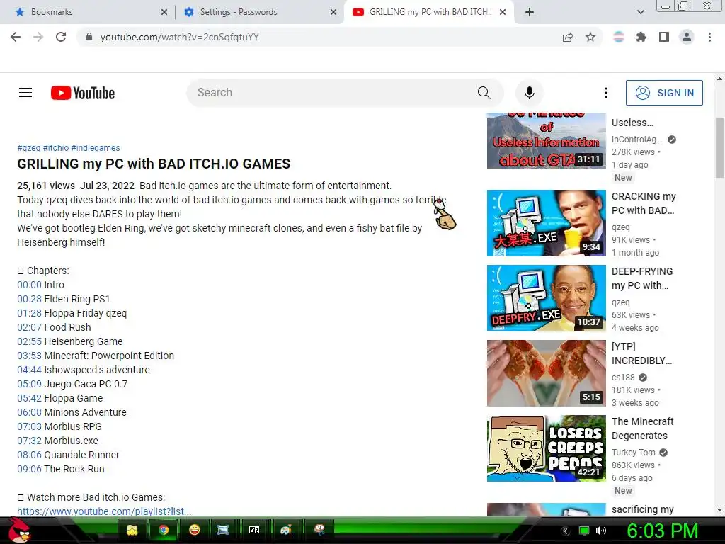
Task: Jump to 05:42 Floppa Game
Action: pos(29,398)
